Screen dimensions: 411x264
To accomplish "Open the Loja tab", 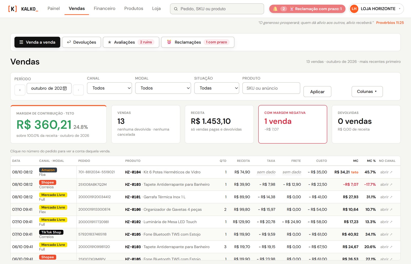I will click(156, 8).
